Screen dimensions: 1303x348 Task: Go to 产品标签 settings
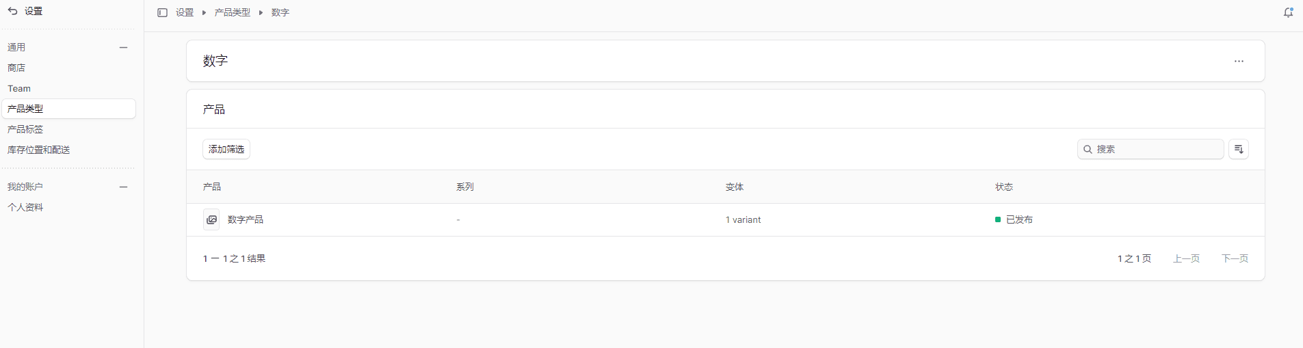coord(25,129)
